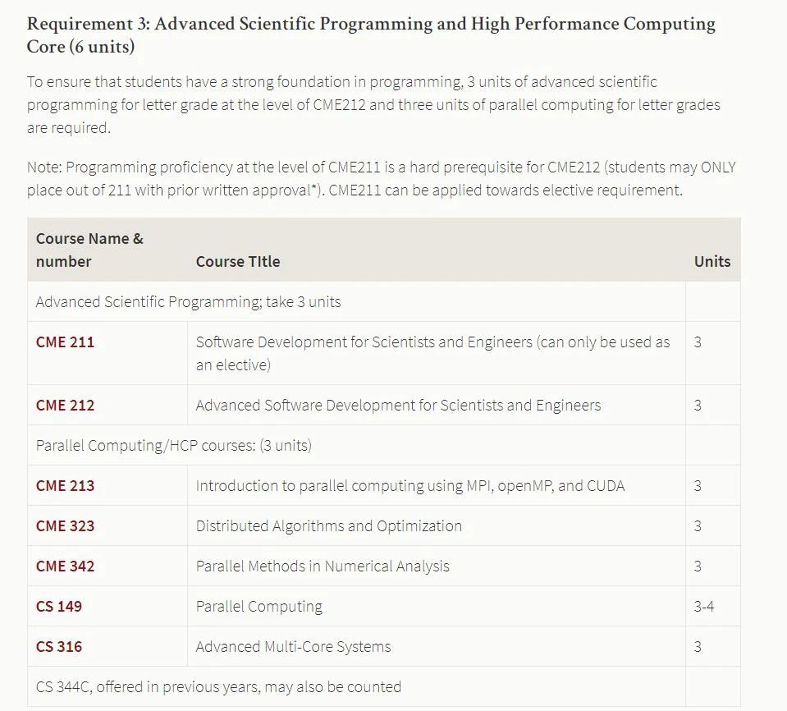Click the Course Name & number header
This screenshot has height=711, width=787.
(89, 250)
